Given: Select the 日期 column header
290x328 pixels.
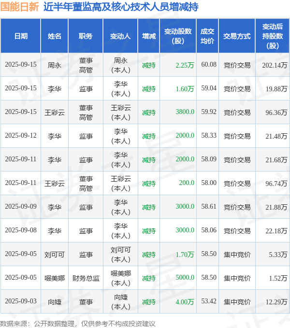Looking at the screenshot, I should pos(21,36).
